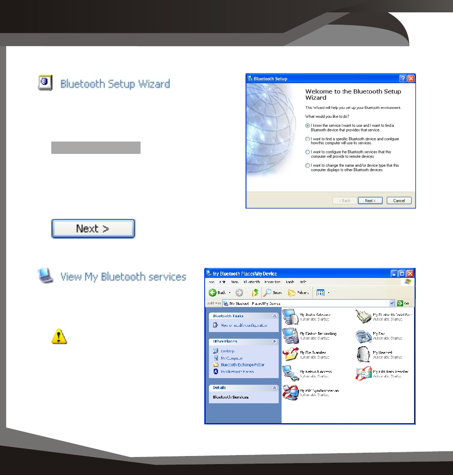
Task: Open My Headset service icon
Action: (x=364, y=354)
